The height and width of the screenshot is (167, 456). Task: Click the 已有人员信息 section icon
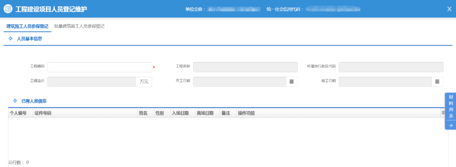point(15,101)
